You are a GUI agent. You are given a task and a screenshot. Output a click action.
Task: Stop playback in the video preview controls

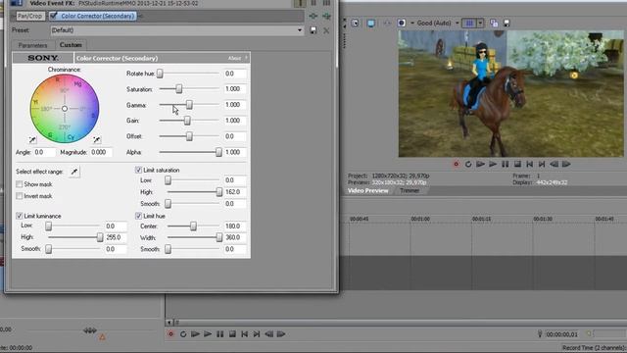517,164
